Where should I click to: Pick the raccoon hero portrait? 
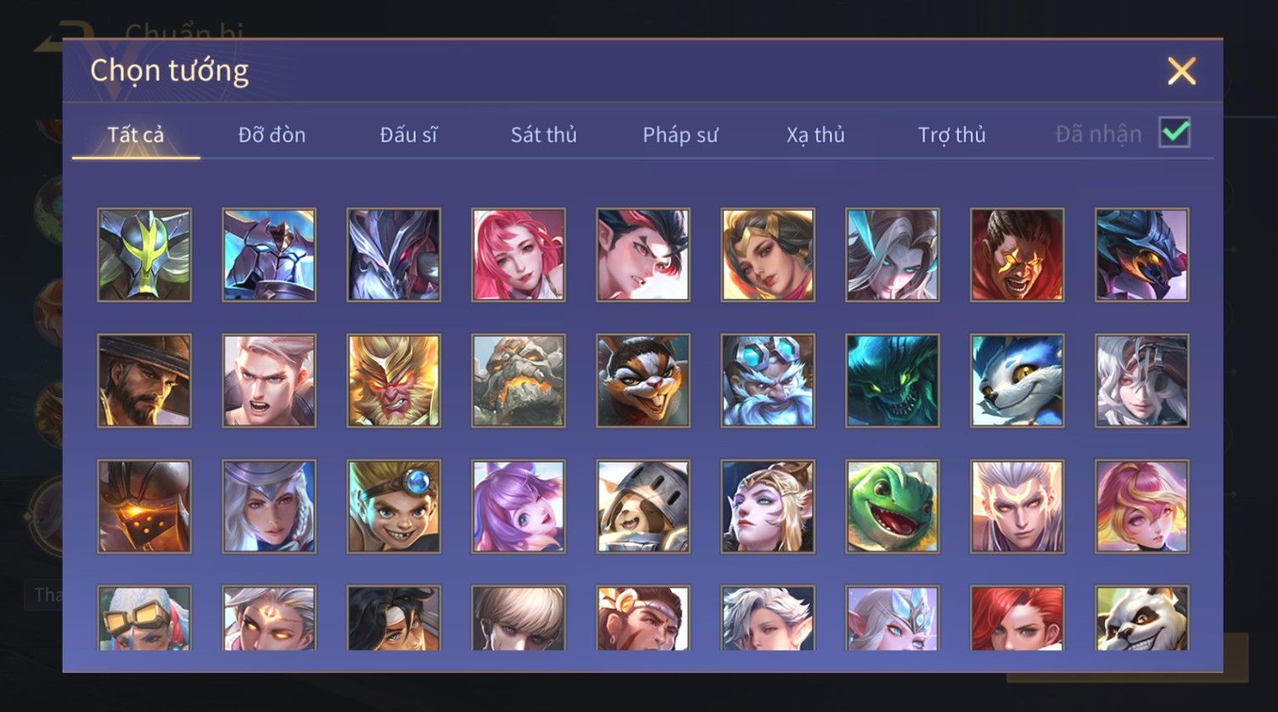[x=642, y=380]
